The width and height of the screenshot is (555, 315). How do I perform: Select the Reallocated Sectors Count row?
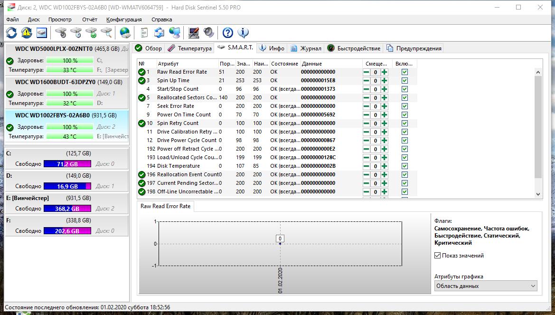tap(187, 97)
